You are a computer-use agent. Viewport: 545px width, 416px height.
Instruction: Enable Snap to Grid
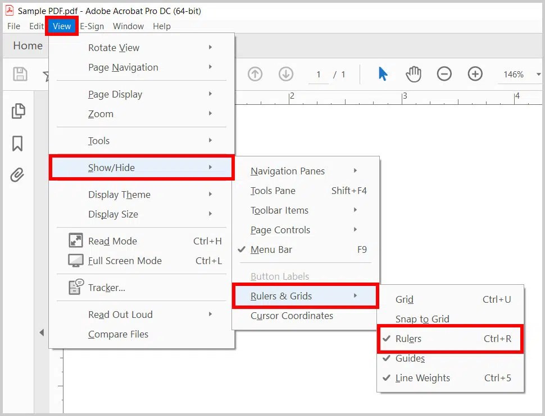(x=450, y=319)
